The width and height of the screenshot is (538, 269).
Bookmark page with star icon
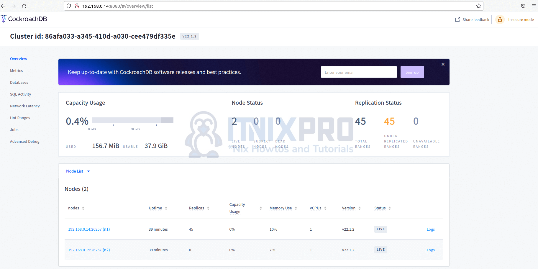click(478, 6)
